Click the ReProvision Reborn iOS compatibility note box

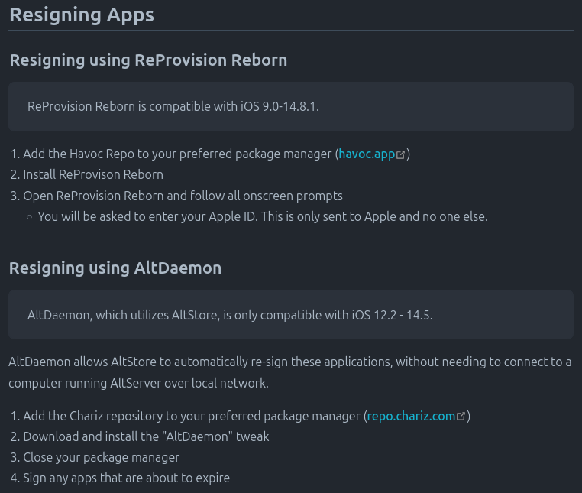click(290, 106)
